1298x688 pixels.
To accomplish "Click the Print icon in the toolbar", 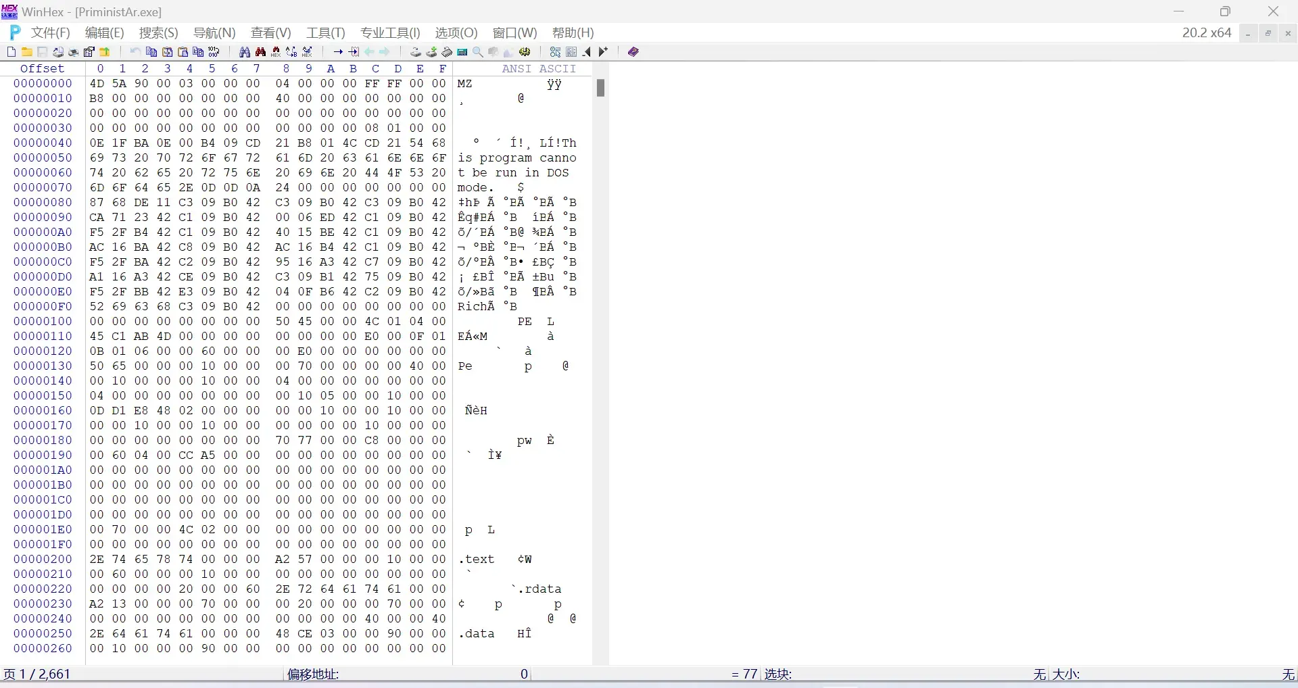I will coord(73,52).
